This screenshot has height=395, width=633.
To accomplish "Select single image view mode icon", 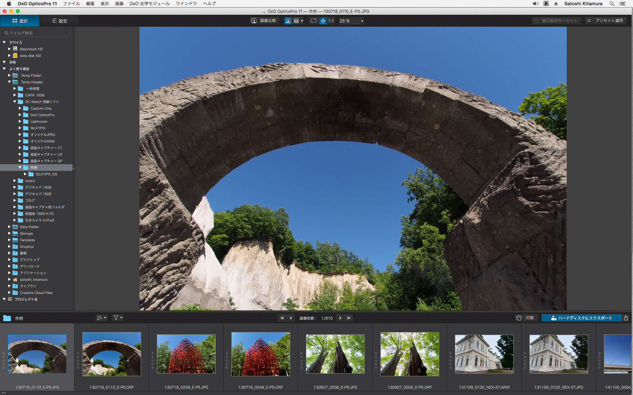I will (x=288, y=21).
